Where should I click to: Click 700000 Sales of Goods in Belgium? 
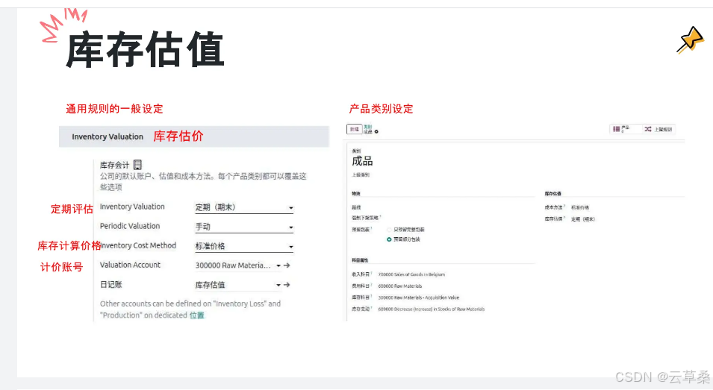click(411, 274)
